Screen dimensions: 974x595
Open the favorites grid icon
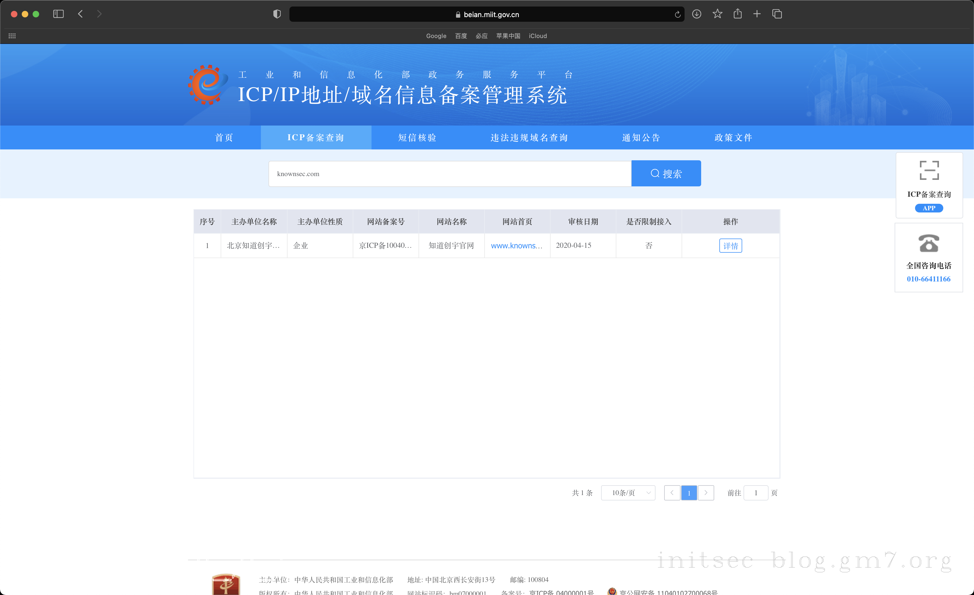pos(12,36)
